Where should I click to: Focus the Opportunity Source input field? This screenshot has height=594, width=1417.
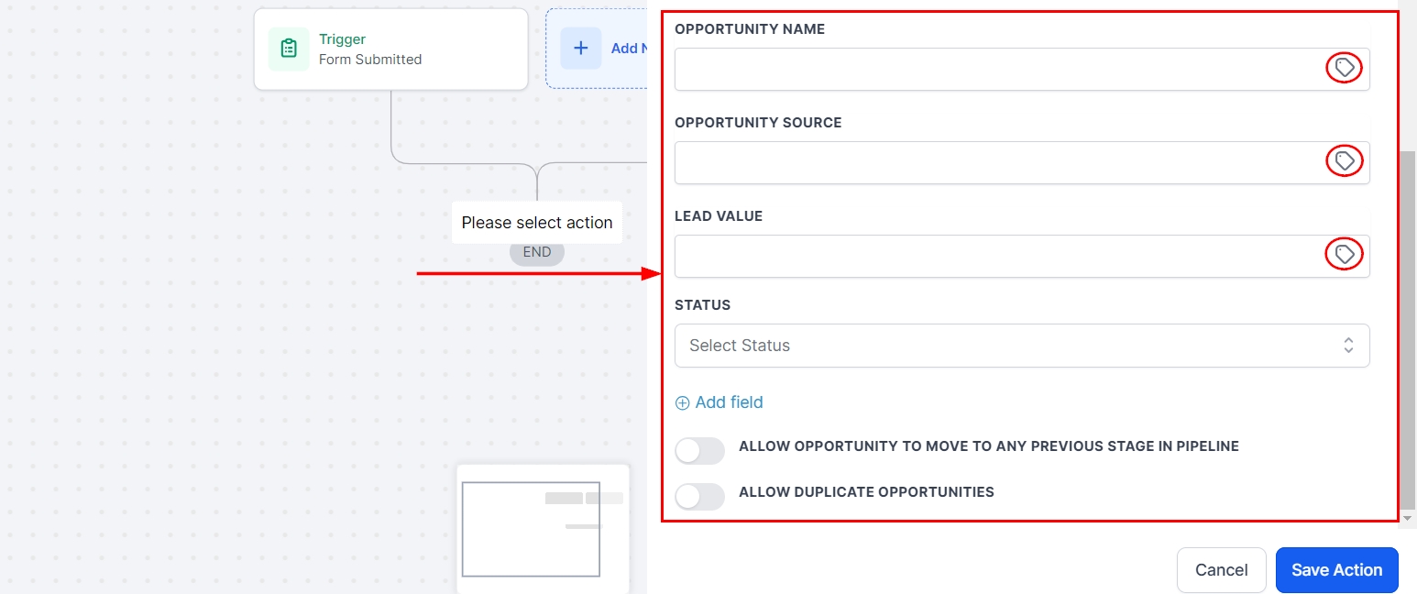(x=994, y=163)
